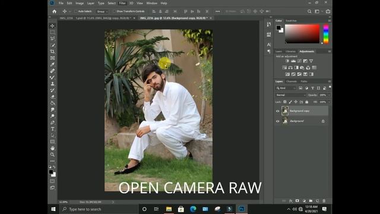Switch to the Channels tab
This screenshot has height=214, width=380.
pyautogui.click(x=292, y=81)
